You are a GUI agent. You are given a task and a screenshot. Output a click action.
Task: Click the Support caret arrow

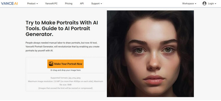[101, 4]
